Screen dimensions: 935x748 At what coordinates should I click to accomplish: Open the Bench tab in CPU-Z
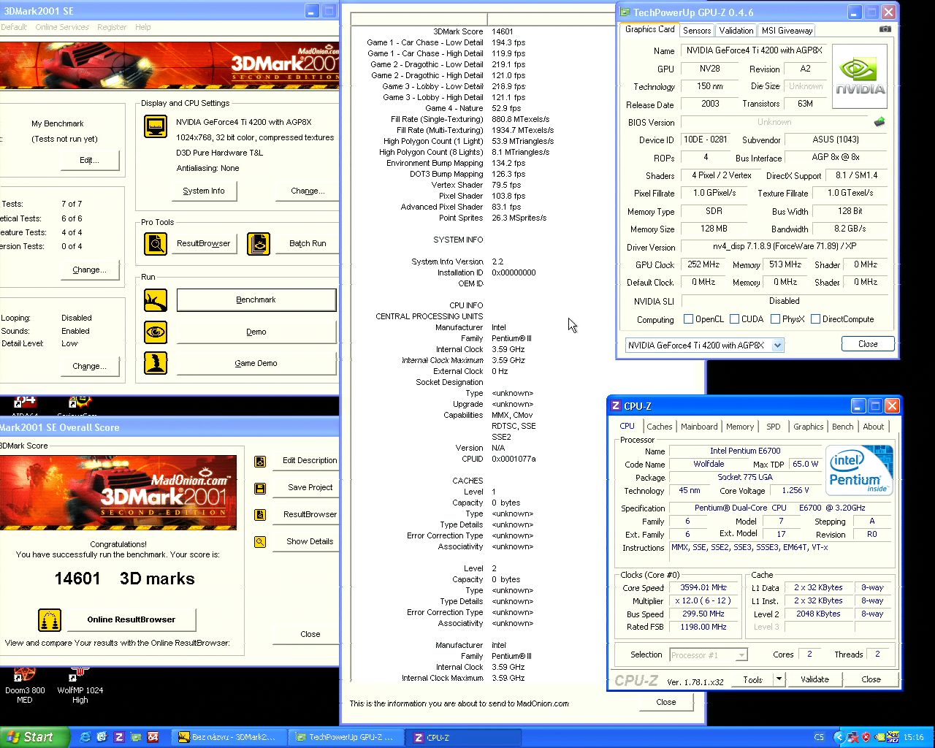[x=843, y=427]
